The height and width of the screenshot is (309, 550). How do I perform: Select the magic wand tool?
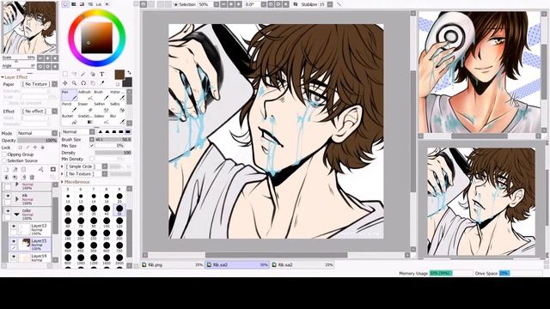click(83, 75)
